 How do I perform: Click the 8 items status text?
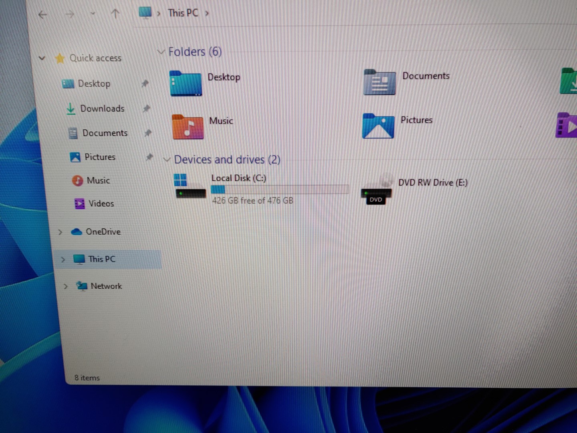pyautogui.click(x=87, y=378)
